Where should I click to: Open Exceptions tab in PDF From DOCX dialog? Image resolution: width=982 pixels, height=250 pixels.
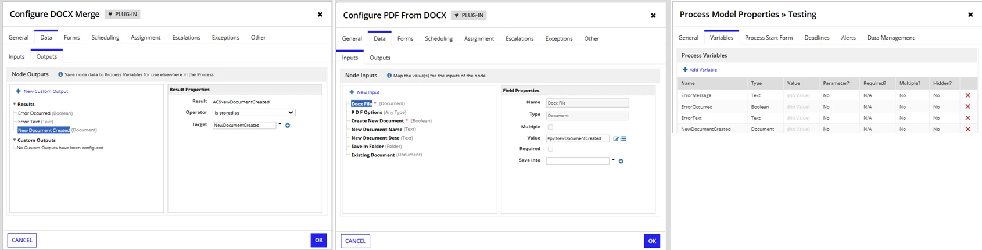click(x=559, y=39)
